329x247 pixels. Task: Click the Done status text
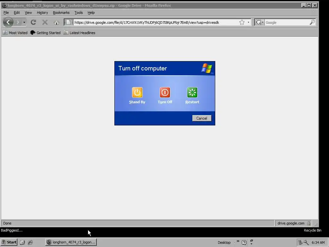coord(7,223)
